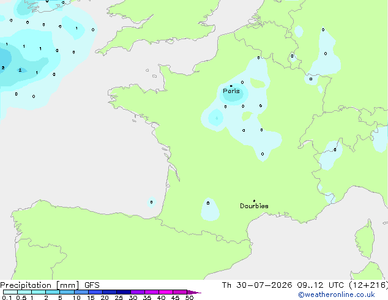Click the '(12+216)' forecast hour text
This screenshot has width=388, height=300.
pyautogui.click(x=368, y=285)
